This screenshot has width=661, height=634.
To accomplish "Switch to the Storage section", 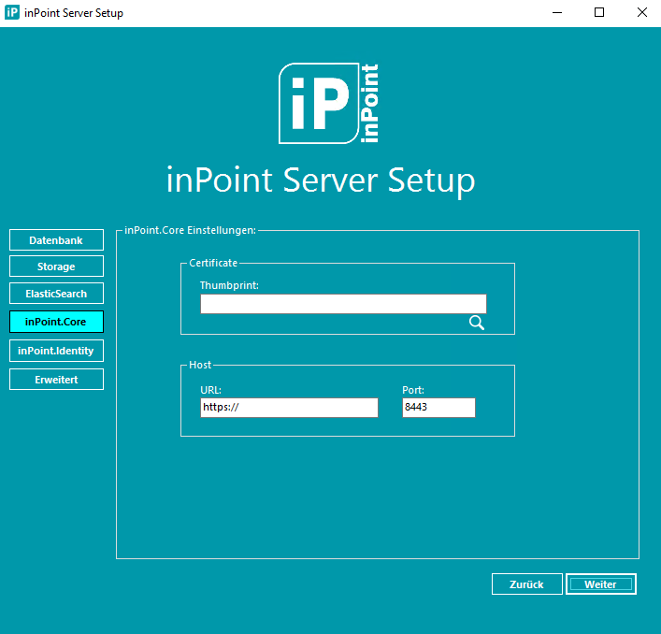I will (x=56, y=267).
